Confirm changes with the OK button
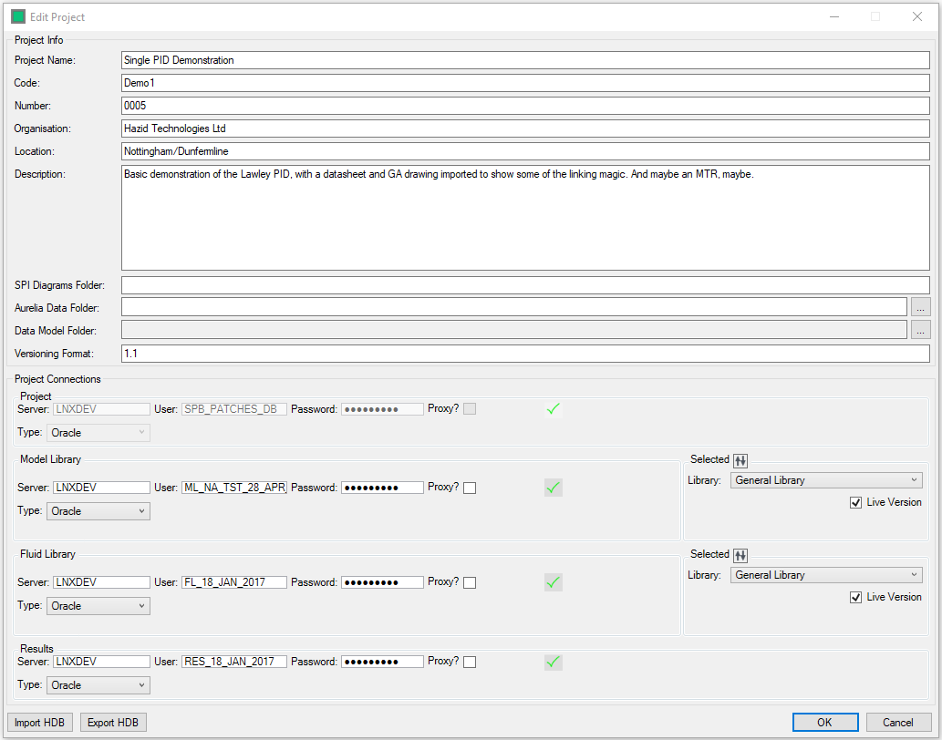The height and width of the screenshot is (740, 942). point(824,723)
